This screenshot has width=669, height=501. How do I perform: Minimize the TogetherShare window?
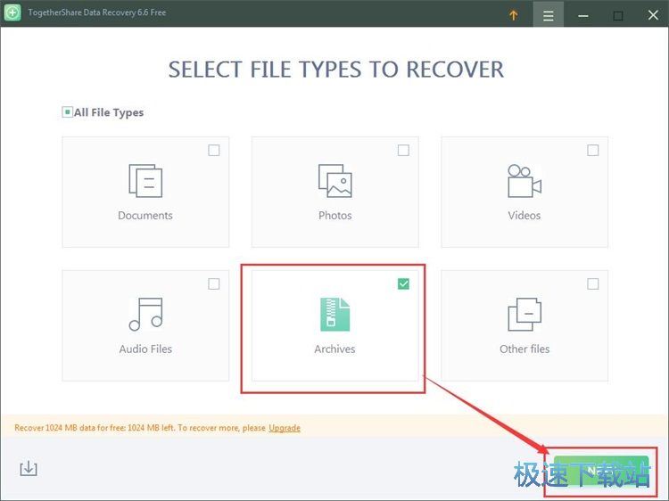(582, 15)
